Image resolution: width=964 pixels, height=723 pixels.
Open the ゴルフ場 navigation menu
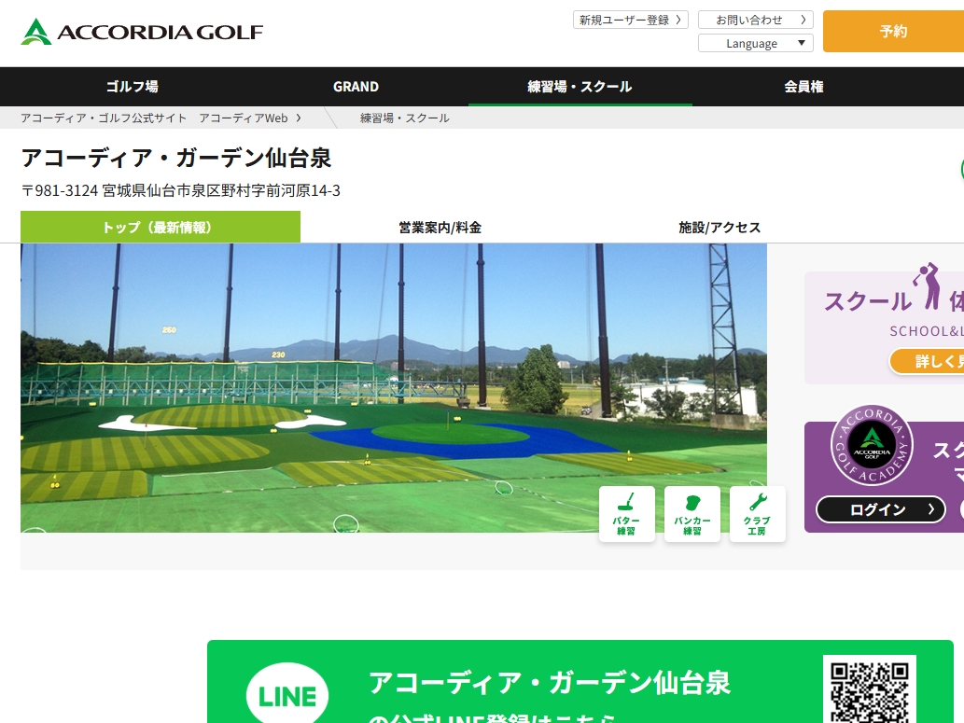click(132, 86)
